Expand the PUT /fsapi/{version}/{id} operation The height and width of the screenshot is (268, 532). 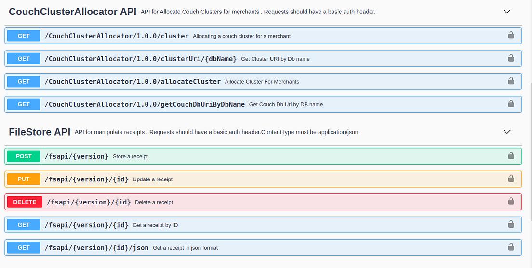(x=263, y=179)
